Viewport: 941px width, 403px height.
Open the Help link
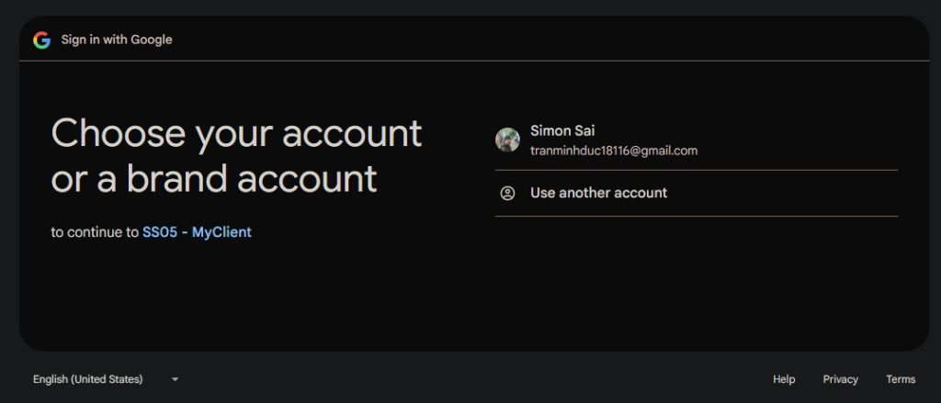point(784,379)
